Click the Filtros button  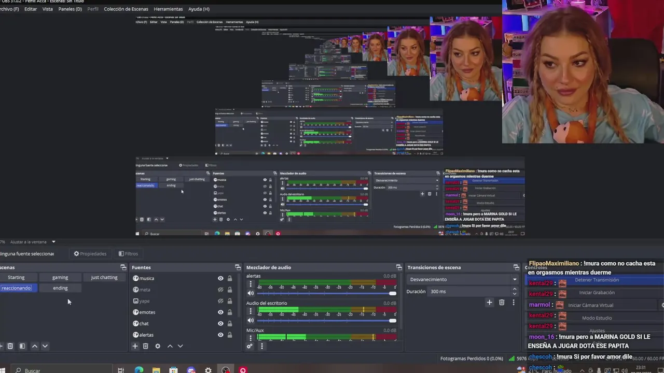(128, 254)
